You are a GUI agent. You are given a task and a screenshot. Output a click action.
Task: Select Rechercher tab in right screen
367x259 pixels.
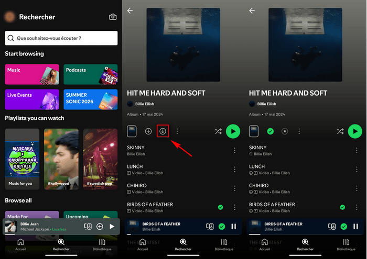[305, 244]
